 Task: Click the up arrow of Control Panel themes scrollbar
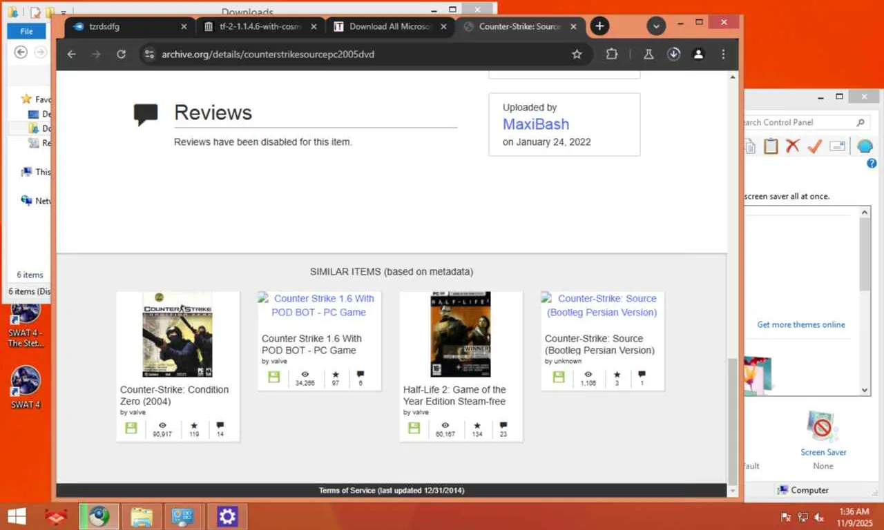pos(865,213)
